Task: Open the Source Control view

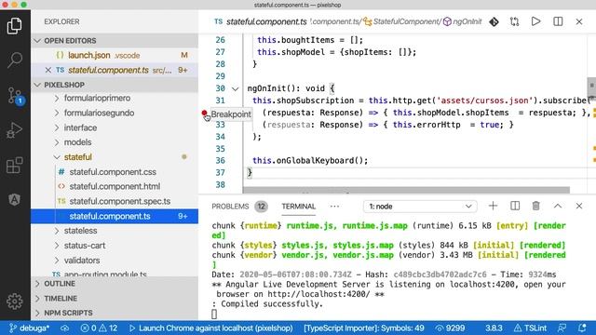Action: (x=15, y=96)
